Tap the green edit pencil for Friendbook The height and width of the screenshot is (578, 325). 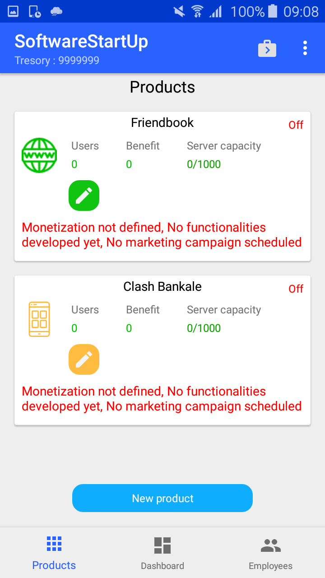[84, 196]
